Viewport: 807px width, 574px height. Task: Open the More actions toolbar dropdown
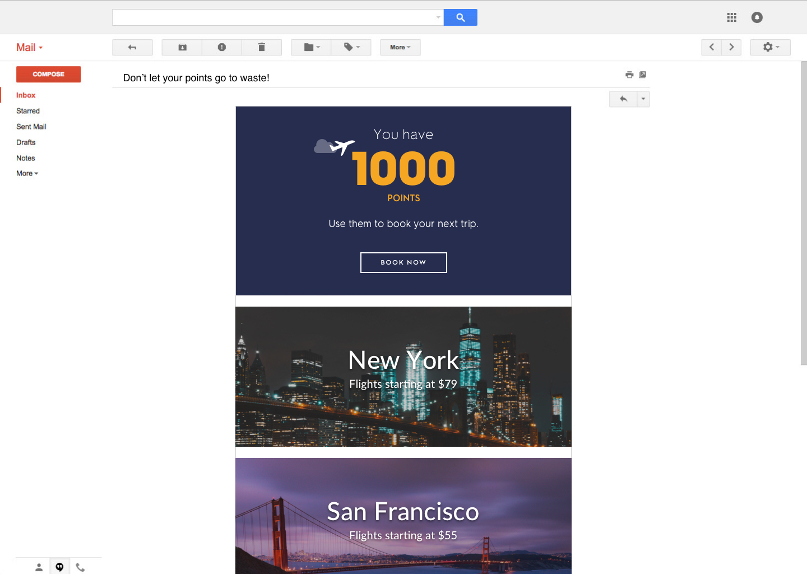400,47
